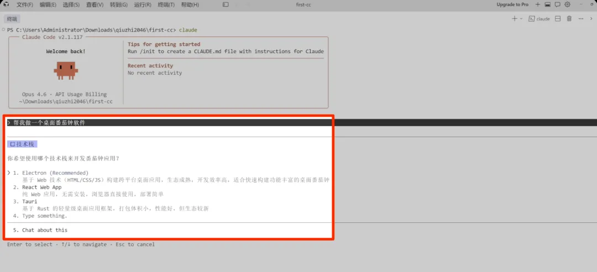Click the plus icon next to Upgrade to Pro
The image size is (597, 272).
[538, 4]
